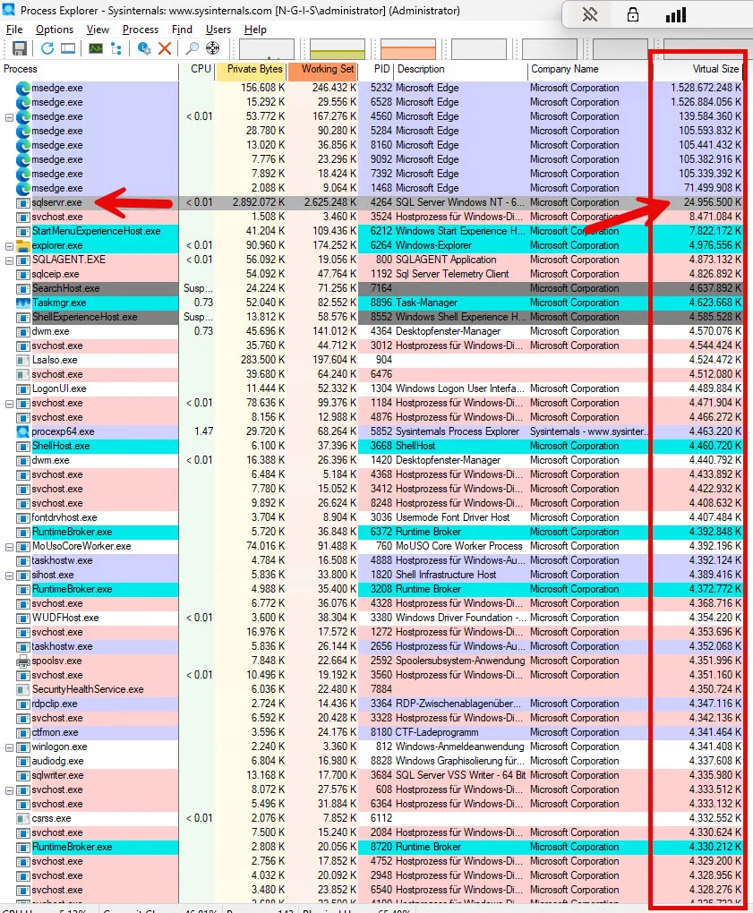
Task: Toggle the lower pane toolbar icon
Action: click(68, 48)
